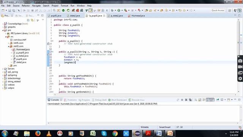Open Firefox from the taskbar
Image resolution: width=243 pixels, height=137 pixels.
tap(38, 134)
